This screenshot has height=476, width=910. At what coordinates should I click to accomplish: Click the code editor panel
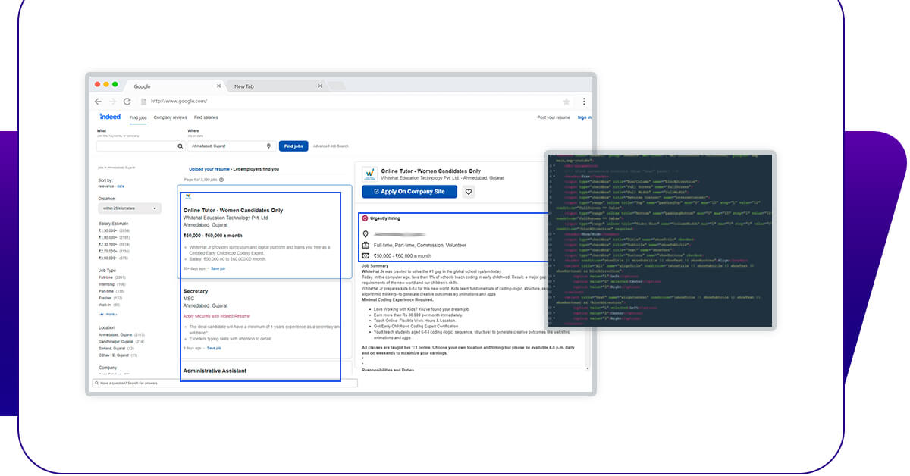[659, 239]
